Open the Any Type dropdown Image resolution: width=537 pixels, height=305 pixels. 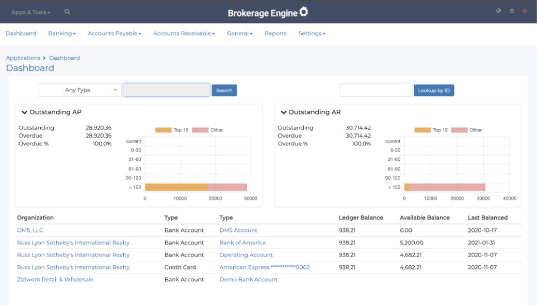coord(80,90)
